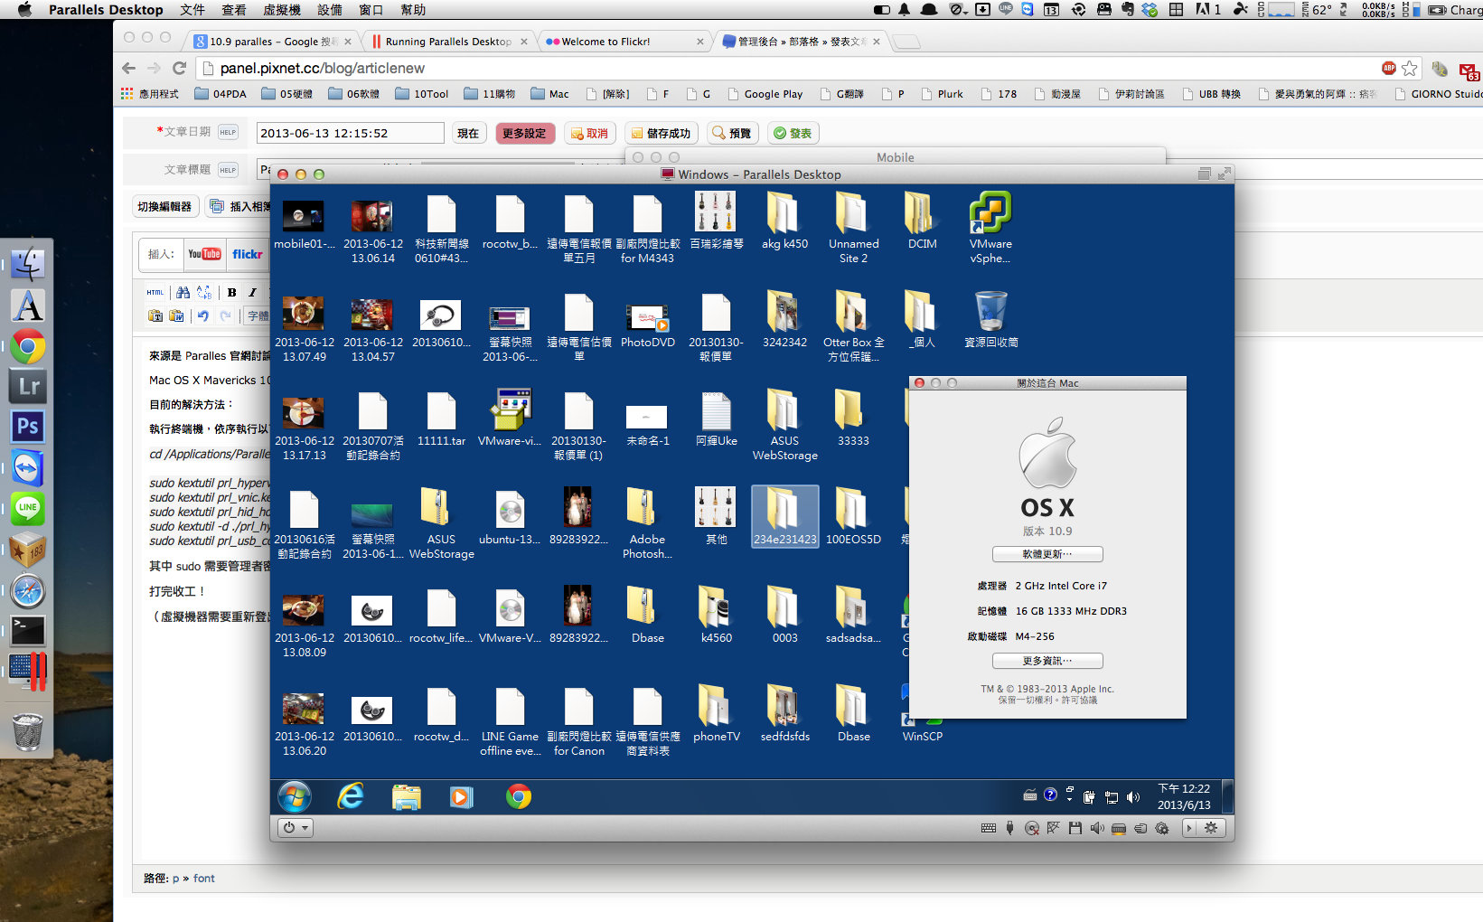The image size is (1483, 922).
Task: Open the 文件 menu in the menu bar
Action: pyautogui.click(x=192, y=9)
